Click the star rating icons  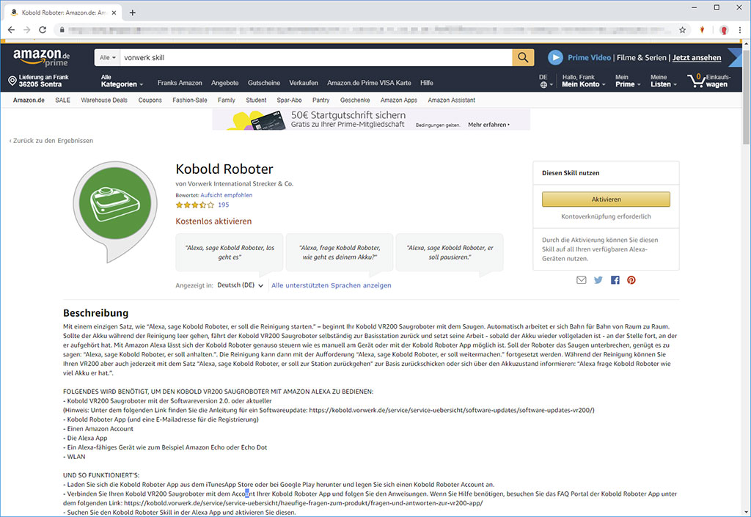click(x=195, y=205)
